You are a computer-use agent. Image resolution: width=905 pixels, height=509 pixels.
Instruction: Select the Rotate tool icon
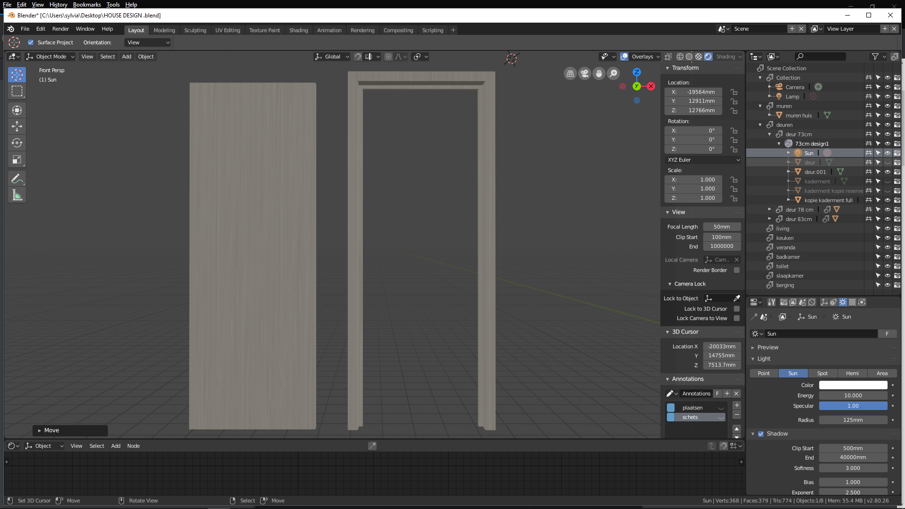pos(17,143)
